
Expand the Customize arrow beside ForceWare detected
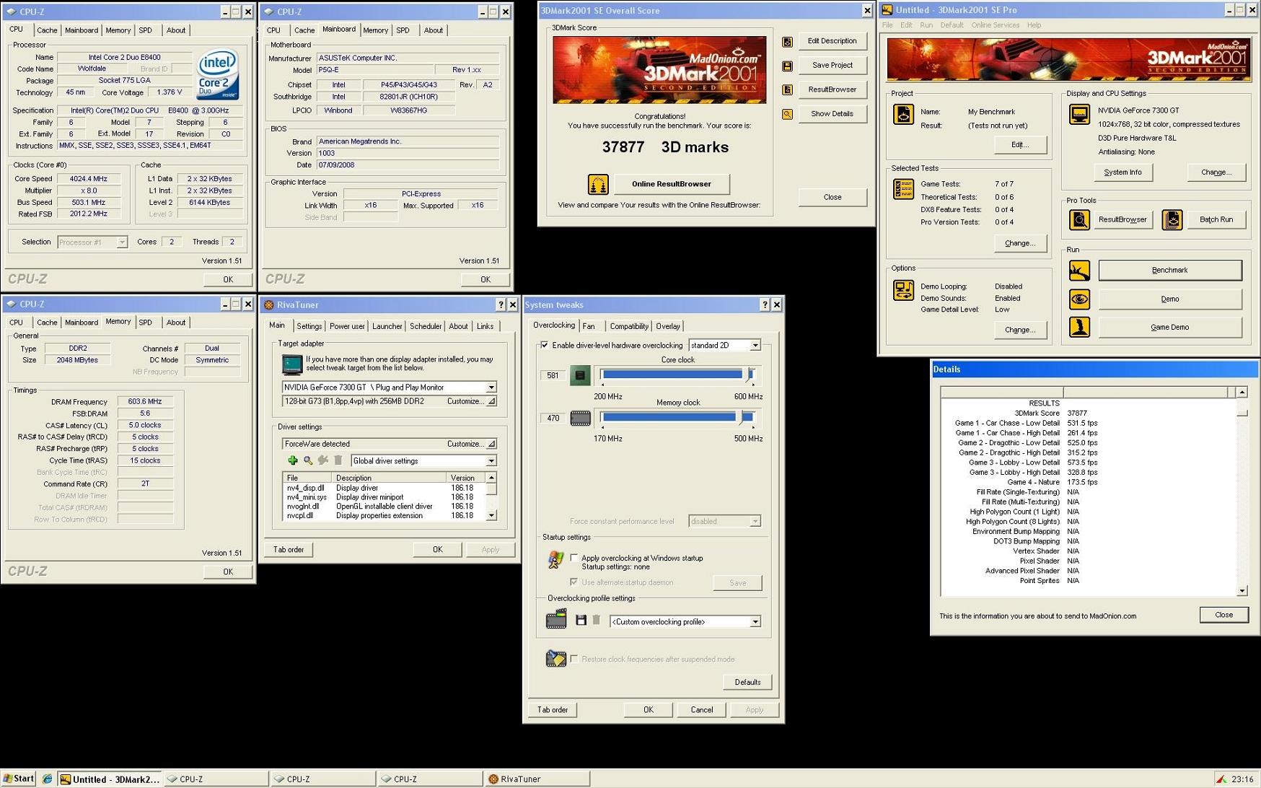tap(491, 444)
